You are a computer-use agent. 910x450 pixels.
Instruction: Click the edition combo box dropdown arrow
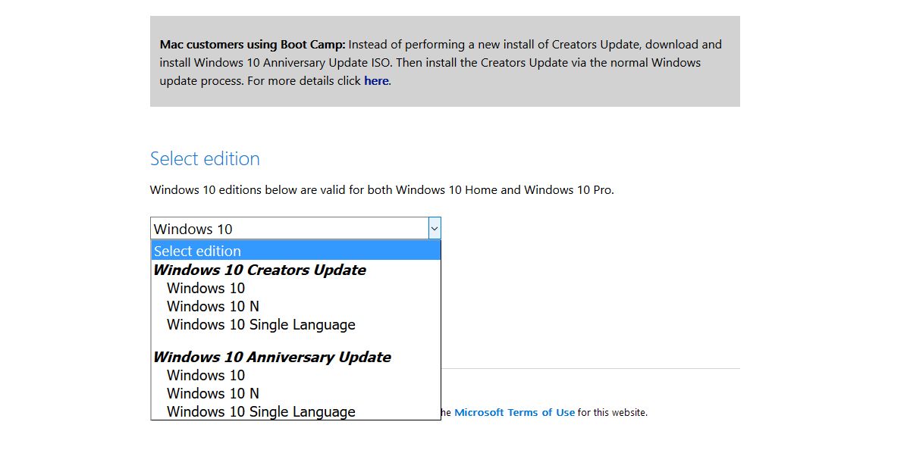coord(434,228)
